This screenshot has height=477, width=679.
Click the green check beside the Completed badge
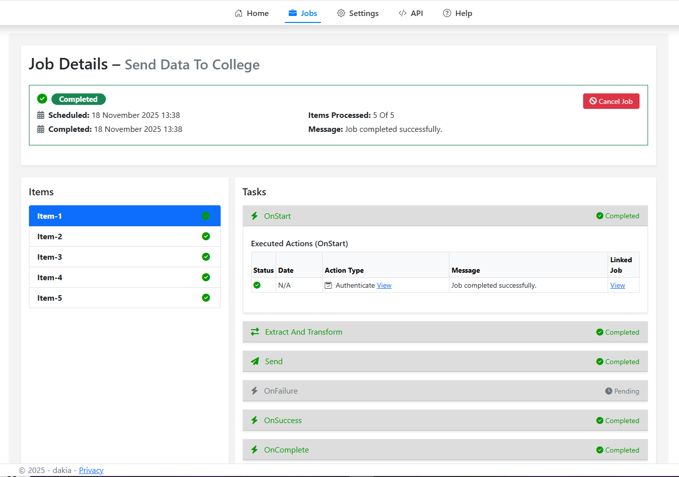pyautogui.click(x=42, y=98)
